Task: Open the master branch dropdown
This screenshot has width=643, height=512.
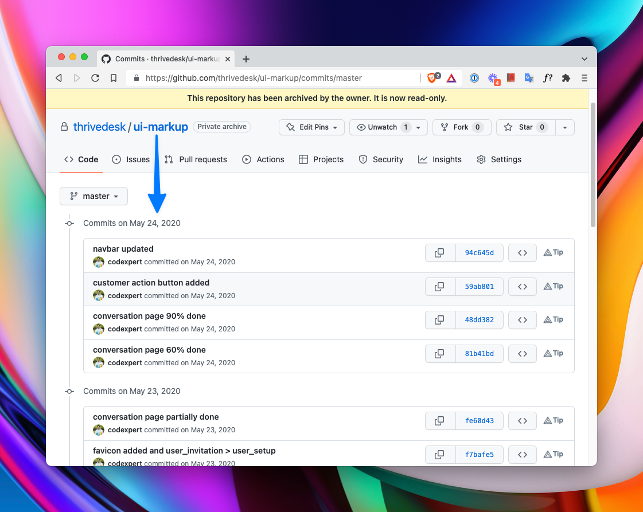Action: coord(93,196)
